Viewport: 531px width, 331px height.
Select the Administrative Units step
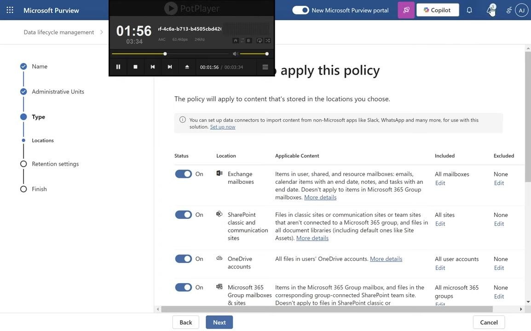tap(58, 91)
